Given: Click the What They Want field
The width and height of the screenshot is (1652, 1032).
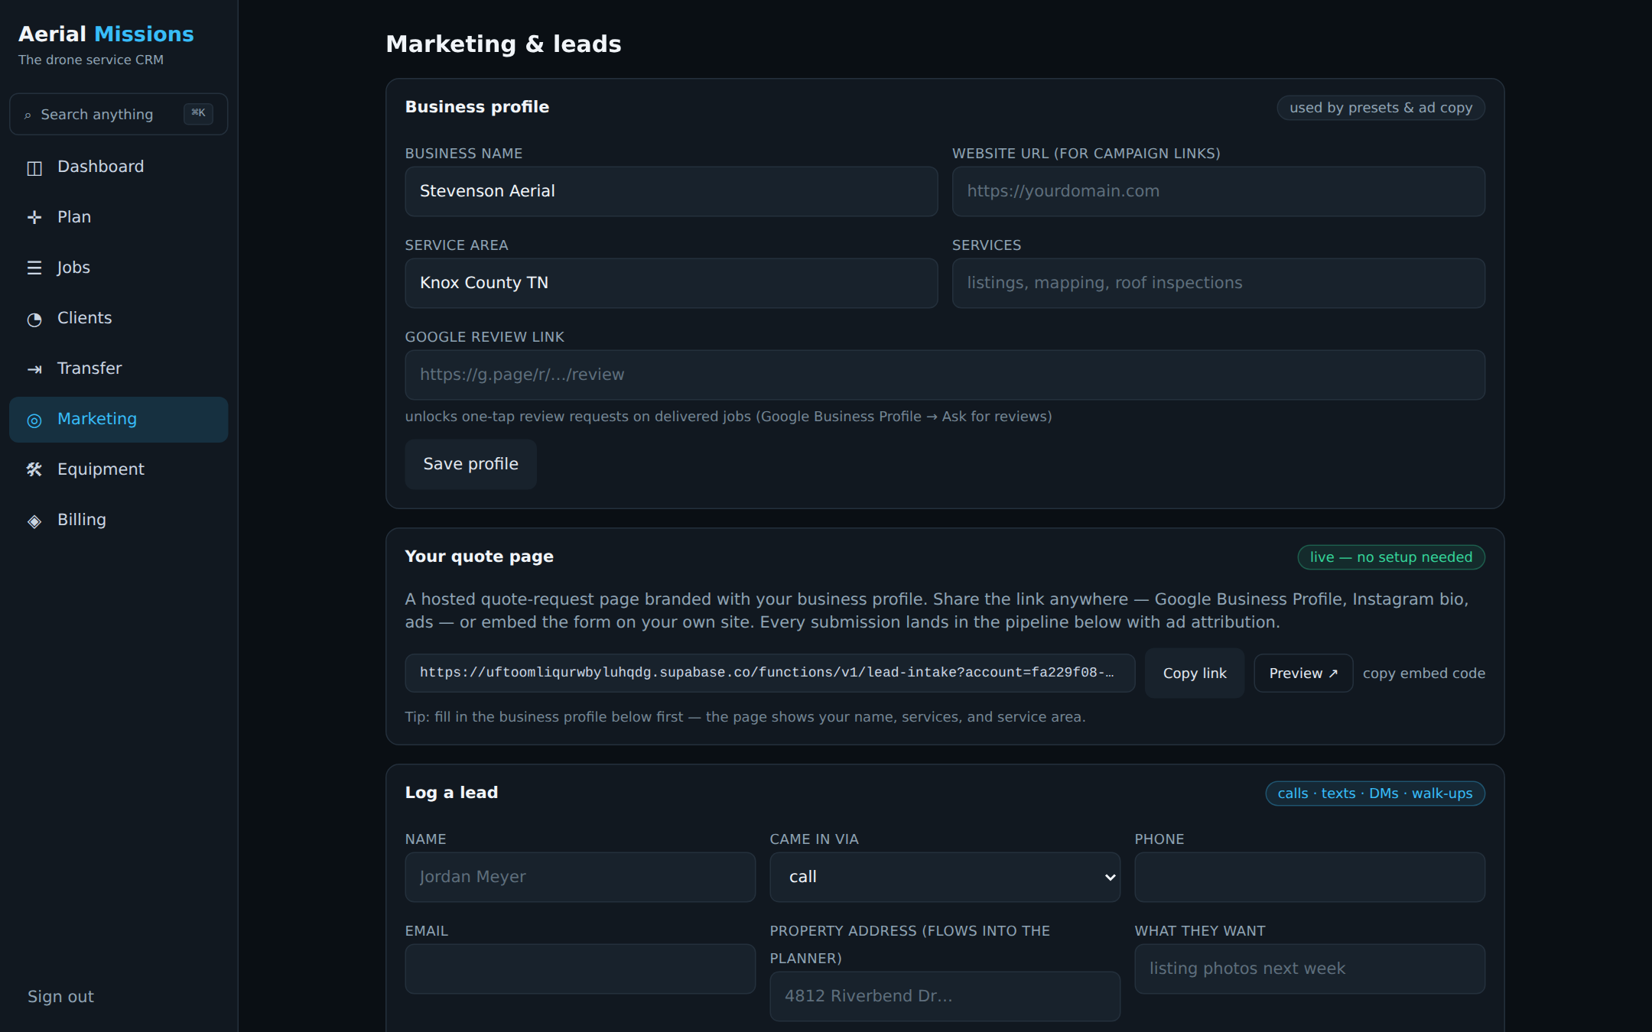Looking at the screenshot, I should (1309, 969).
